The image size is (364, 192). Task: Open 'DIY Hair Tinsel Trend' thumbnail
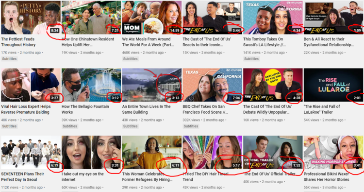[212, 152]
